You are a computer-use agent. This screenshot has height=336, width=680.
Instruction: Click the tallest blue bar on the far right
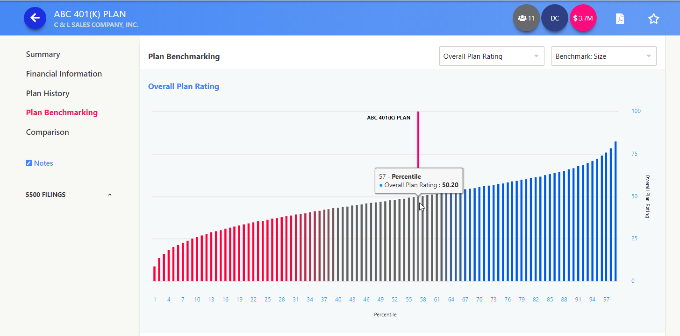[616, 211]
